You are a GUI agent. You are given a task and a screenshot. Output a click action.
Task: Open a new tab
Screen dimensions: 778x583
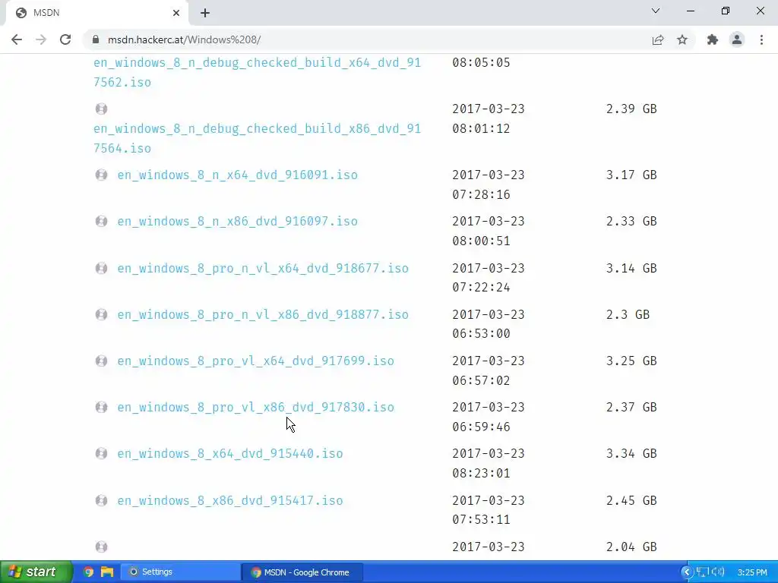(x=205, y=13)
